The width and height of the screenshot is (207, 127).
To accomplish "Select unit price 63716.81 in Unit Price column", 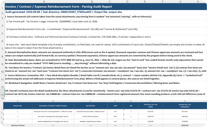I will tap(150, 111).
